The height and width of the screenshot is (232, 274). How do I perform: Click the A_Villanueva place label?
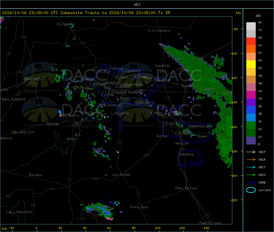click(x=159, y=30)
